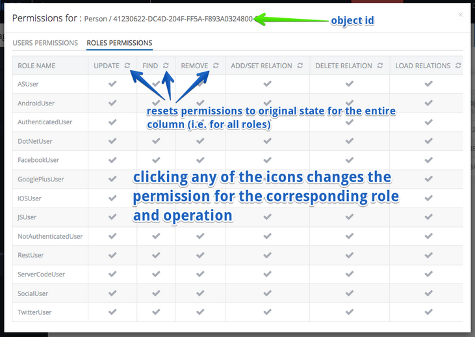Toggle FIND permission for SocialUser
475x337 pixels.
(156, 293)
